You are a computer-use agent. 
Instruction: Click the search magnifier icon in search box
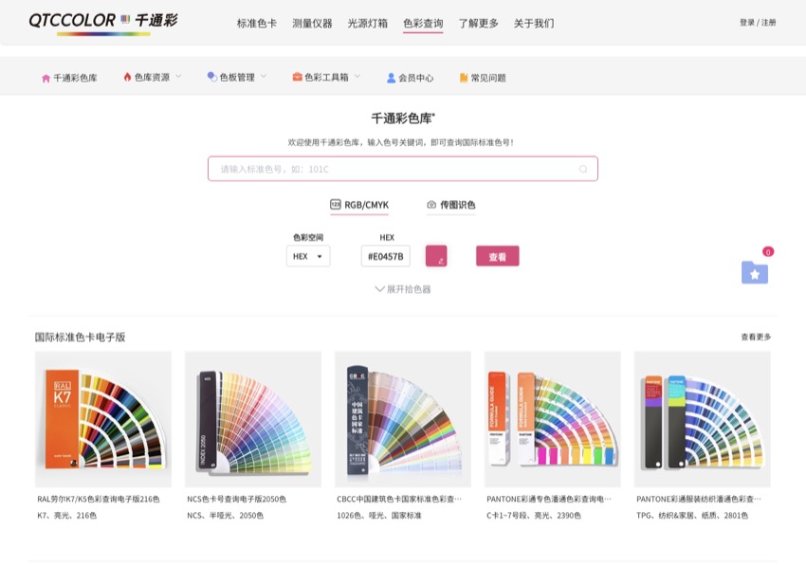[x=583, y=169]
